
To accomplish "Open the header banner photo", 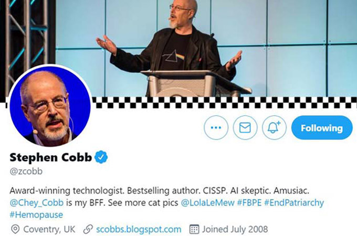I will coord(178,48).
